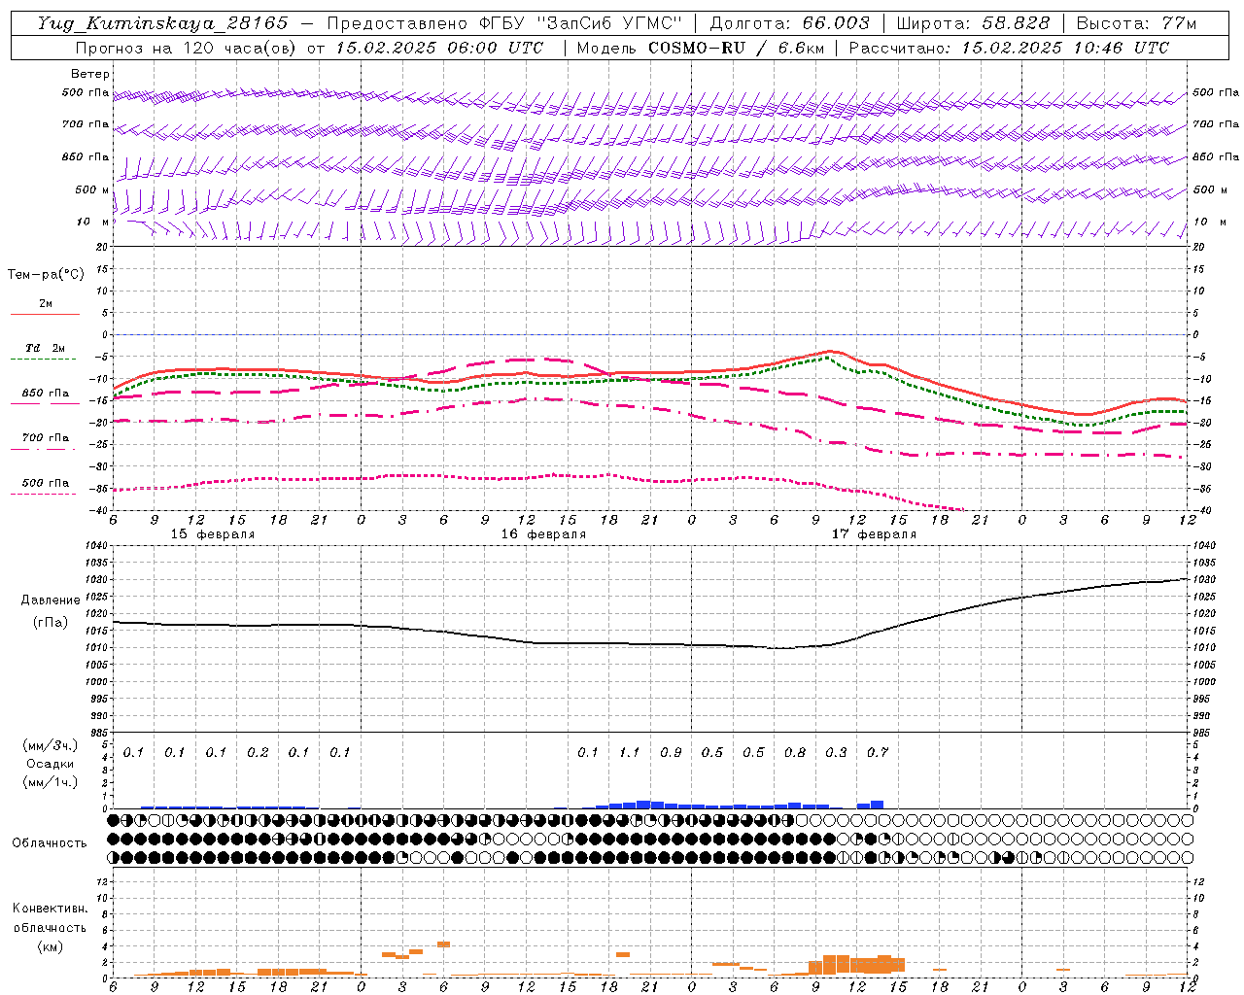Click the (км) unit label
This screenshot has height=995, width=1244.
tap(51, 945)
